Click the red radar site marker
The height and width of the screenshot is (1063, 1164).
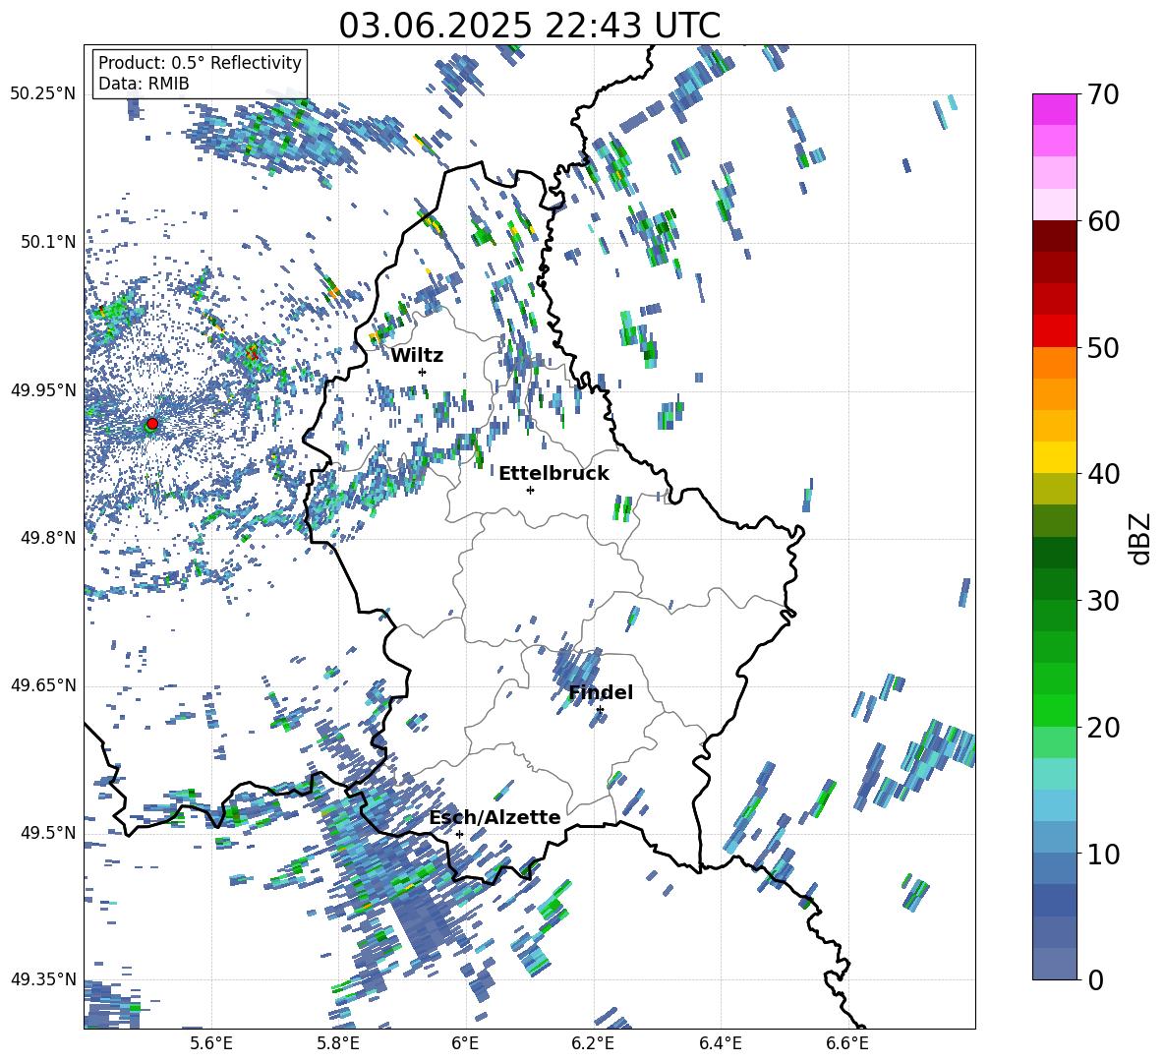(x=152, y=423)
